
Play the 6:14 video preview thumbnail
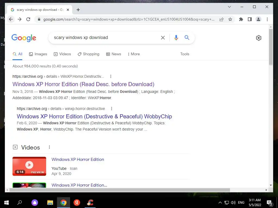[x=29, y=166]
